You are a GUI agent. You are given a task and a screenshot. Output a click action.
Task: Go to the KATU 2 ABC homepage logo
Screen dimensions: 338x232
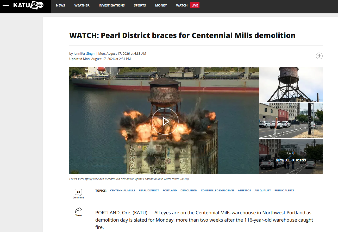28,5
